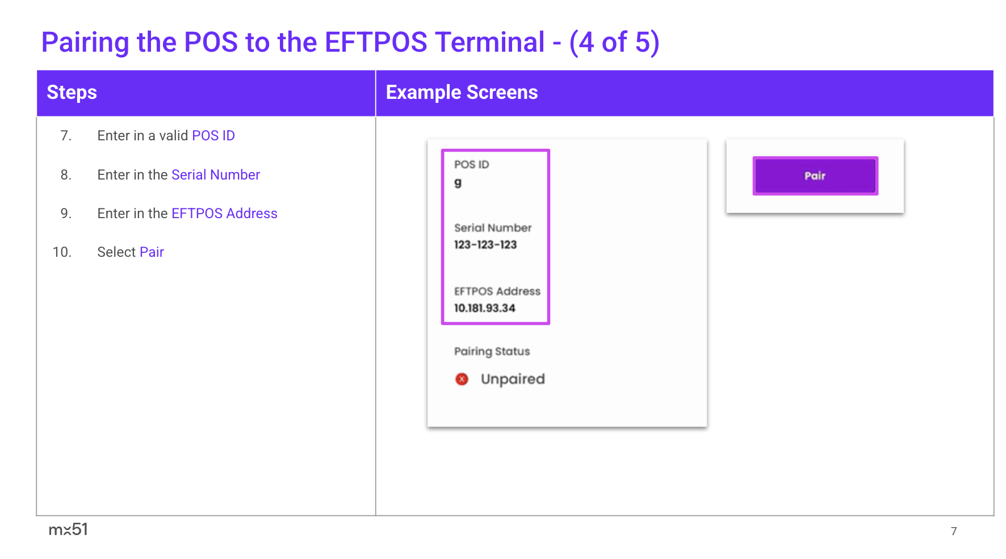The width and height of the screenshot is (1006, 559).
Task: Click the purple Pair button
Action: [815, 176]
